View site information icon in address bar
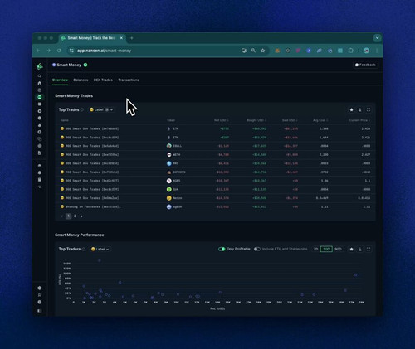 coord(71,51)
